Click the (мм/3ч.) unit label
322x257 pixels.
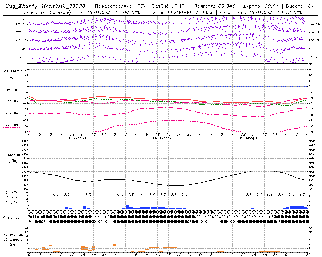13,192
